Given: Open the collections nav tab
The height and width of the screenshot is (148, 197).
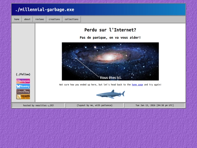Looking at the screenshot, I should pos(72,19).
